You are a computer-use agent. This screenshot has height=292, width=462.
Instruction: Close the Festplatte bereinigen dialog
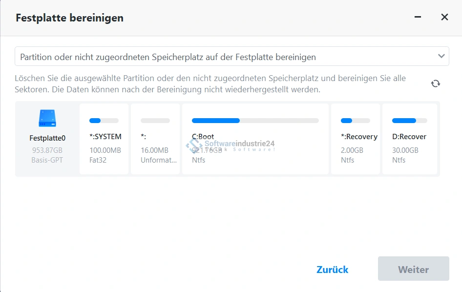[x=444, y=17]
